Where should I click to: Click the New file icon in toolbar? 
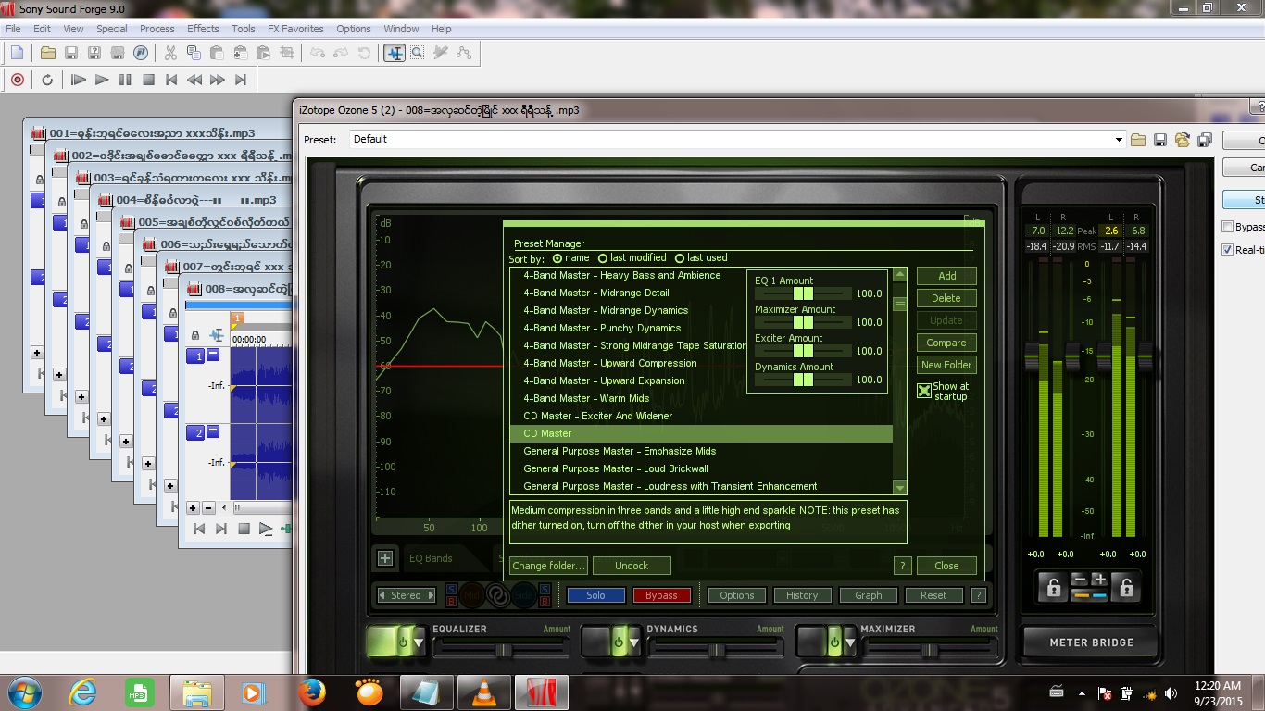(x=18, y=53)
